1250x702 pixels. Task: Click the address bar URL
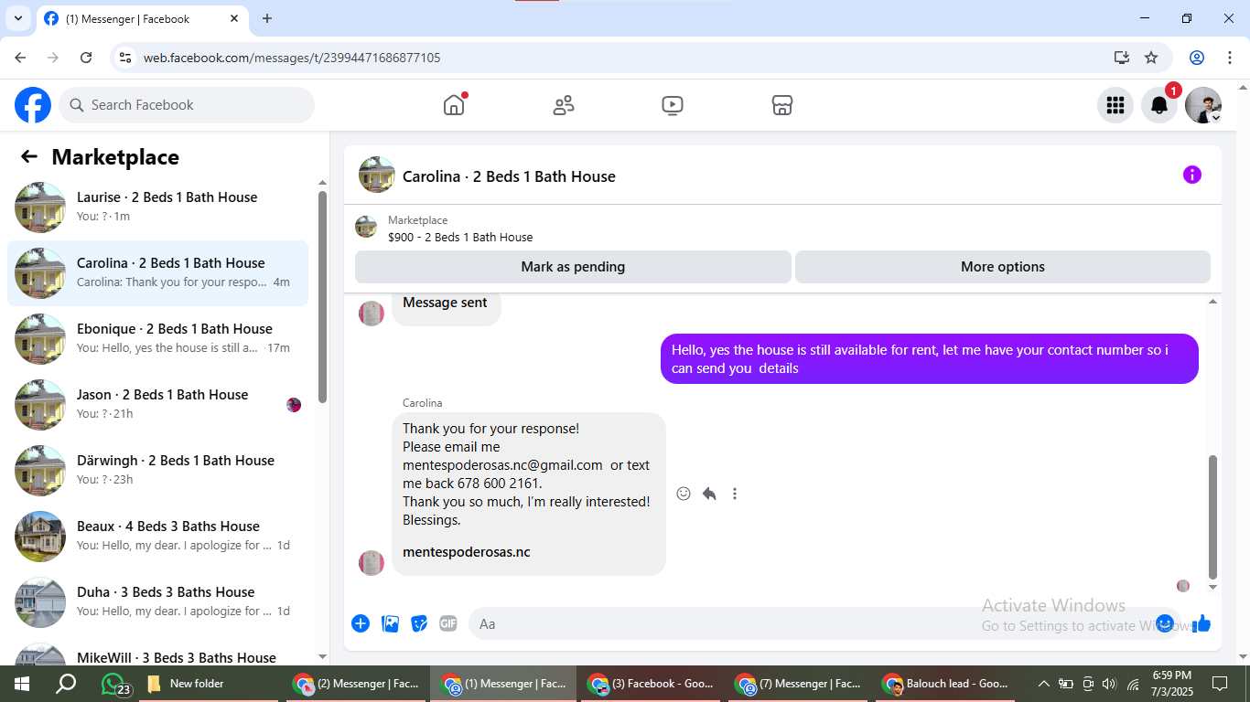292,58
